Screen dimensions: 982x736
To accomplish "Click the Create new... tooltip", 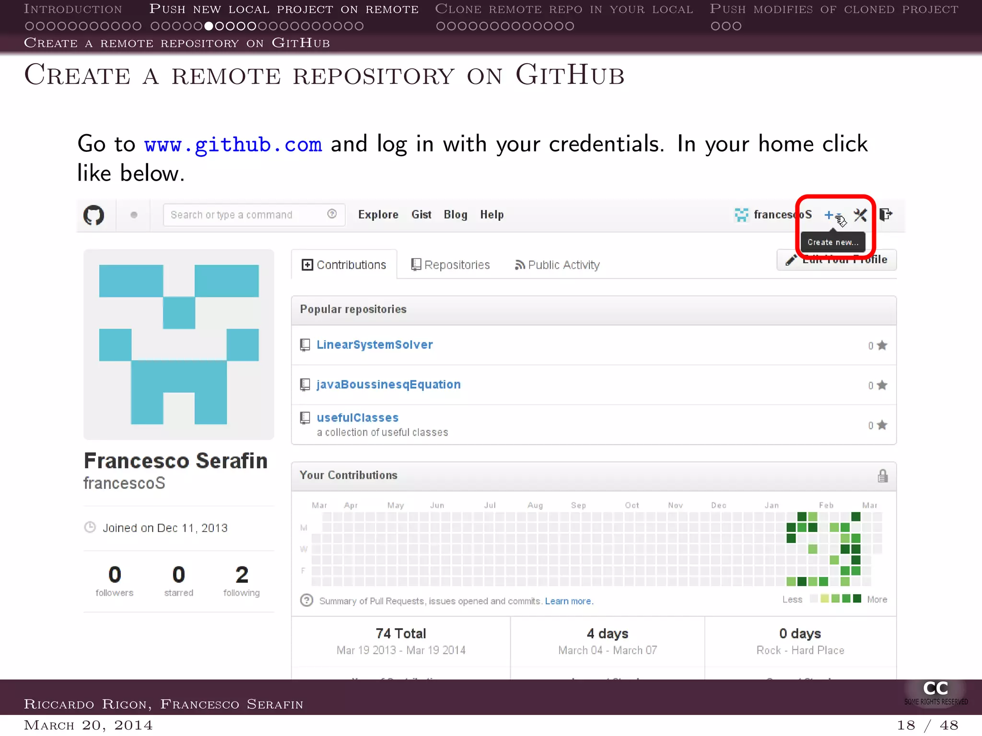I will 833,242.
